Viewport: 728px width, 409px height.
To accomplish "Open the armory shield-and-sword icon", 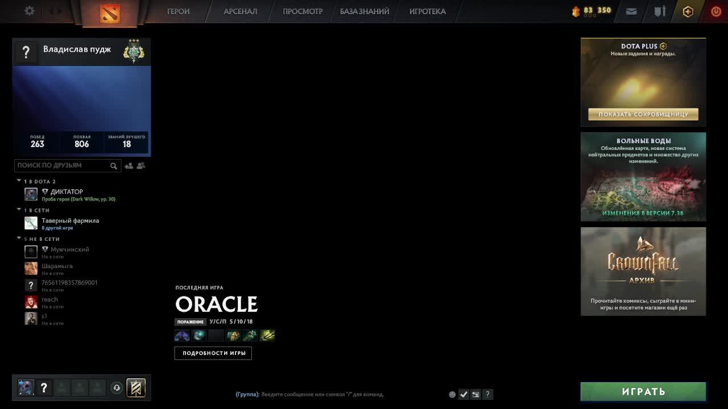I will click(660, 11).
